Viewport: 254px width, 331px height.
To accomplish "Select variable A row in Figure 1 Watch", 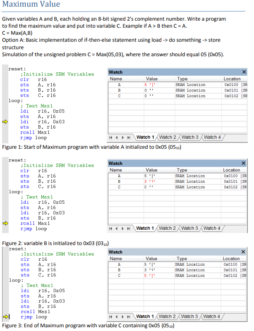I will point(177,85).
